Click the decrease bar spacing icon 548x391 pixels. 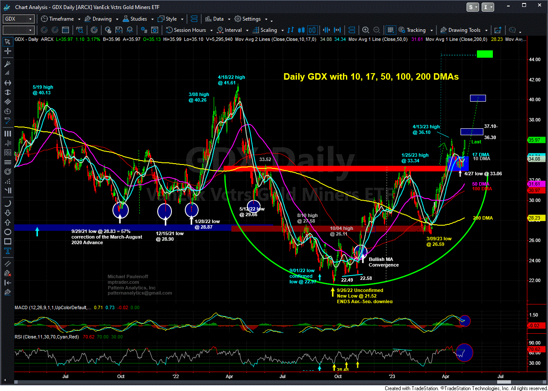tap(326, 30)
